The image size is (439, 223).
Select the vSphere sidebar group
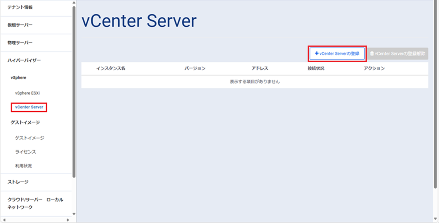point(18,78)
